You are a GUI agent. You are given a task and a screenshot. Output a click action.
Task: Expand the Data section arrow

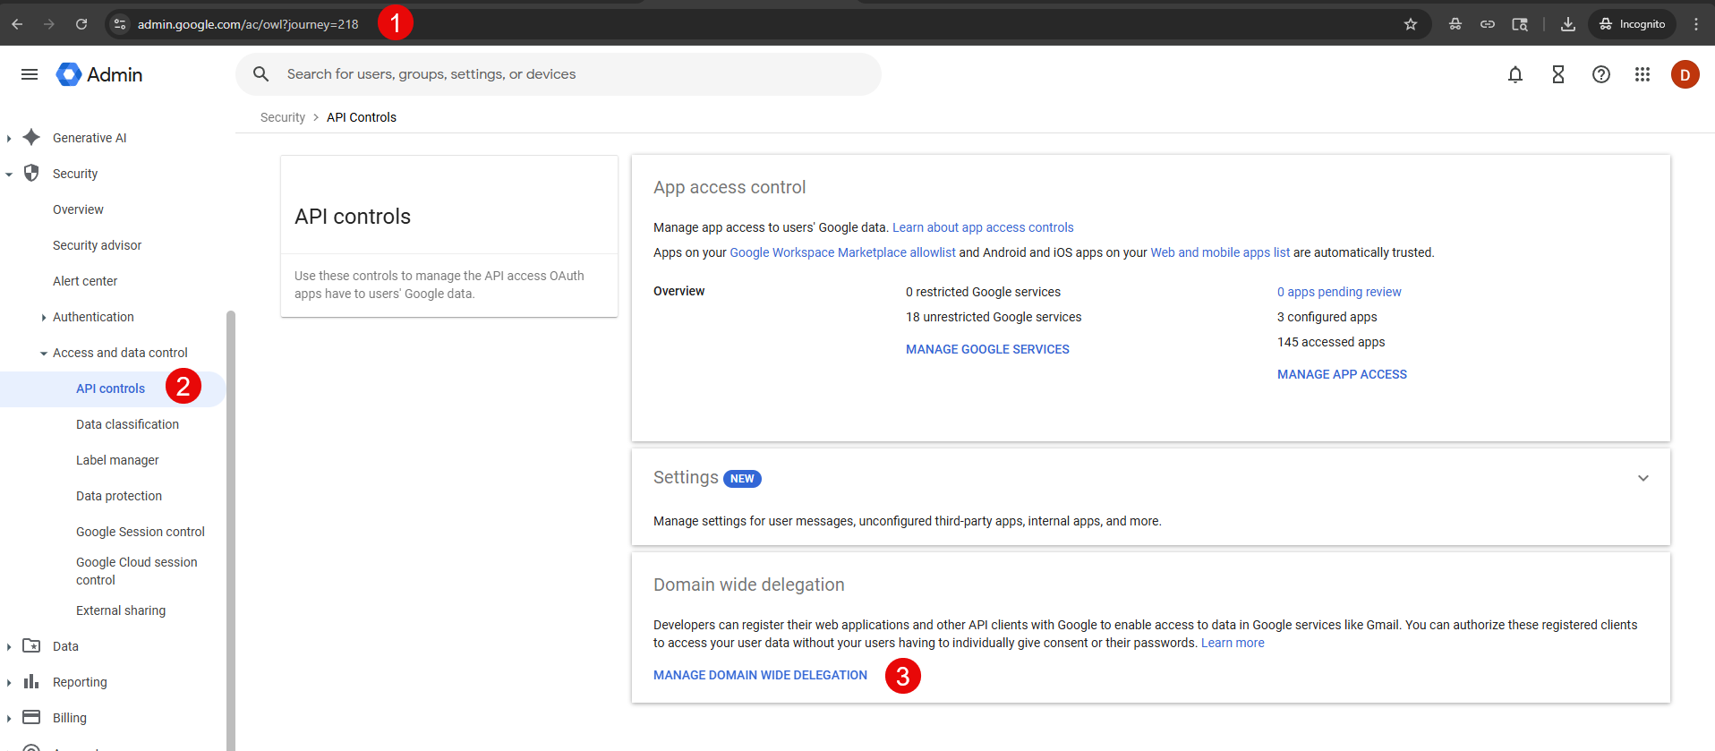(9, 646)
